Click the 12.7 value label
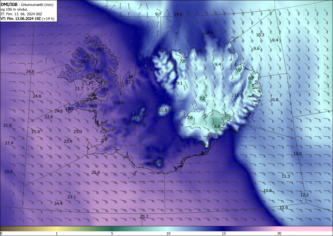 [x=137, y=118]
